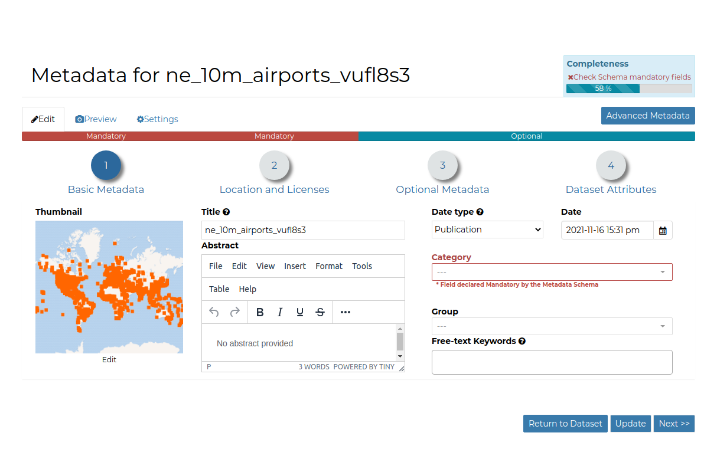This screenshot has width=717, height=472.
Task: Apply strikethrough in the abstract editor
Action: pos(320,312)
